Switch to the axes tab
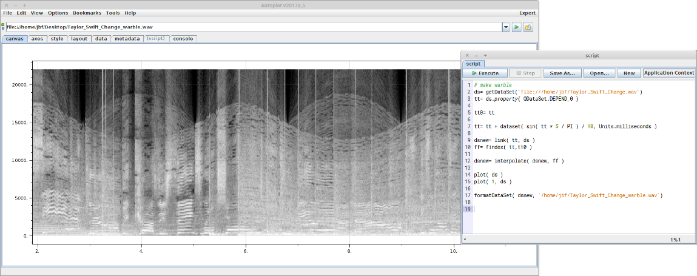 click(x=37, y=39)
